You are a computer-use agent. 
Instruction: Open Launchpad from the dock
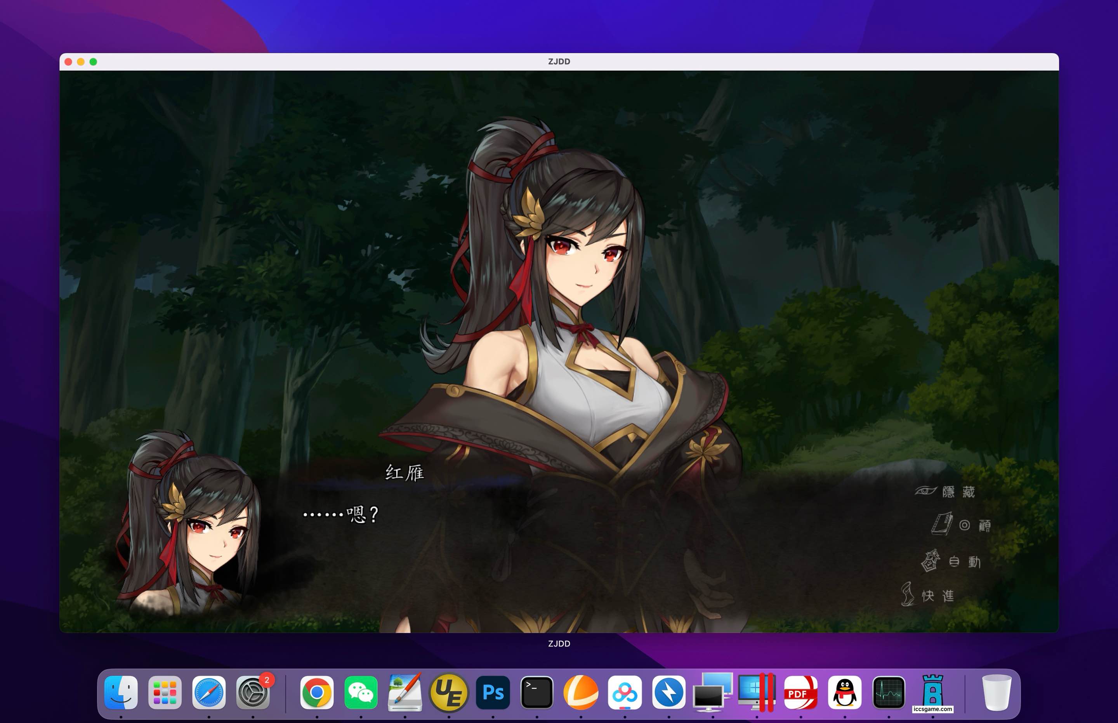[165, 692]
